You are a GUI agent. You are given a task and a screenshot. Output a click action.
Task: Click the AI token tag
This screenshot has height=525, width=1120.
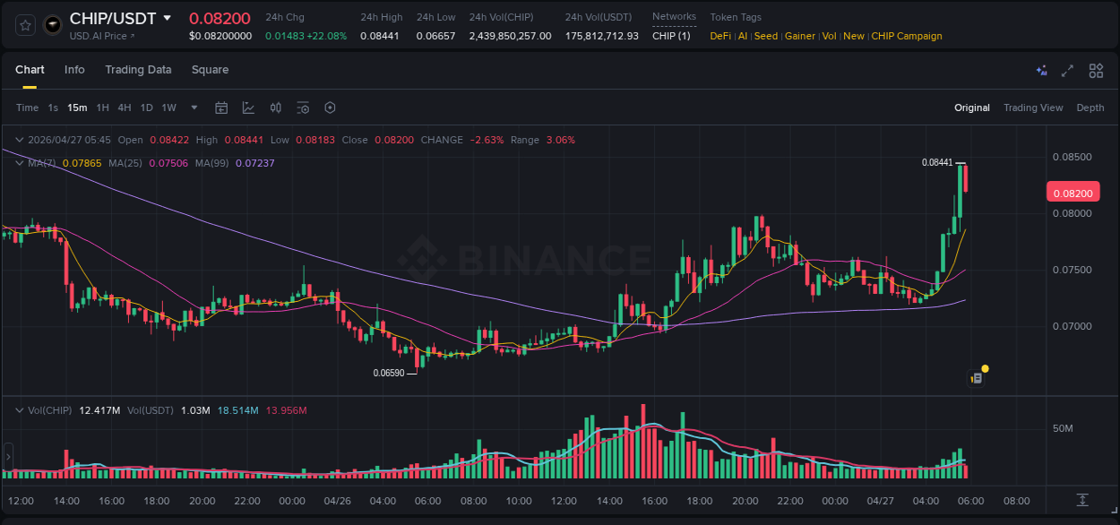coord(742,36)
